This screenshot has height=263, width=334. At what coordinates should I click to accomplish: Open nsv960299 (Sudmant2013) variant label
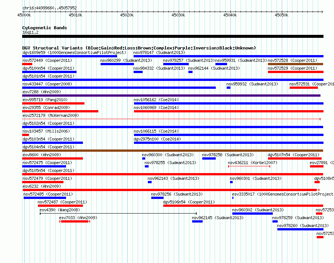tap(126, 60)
